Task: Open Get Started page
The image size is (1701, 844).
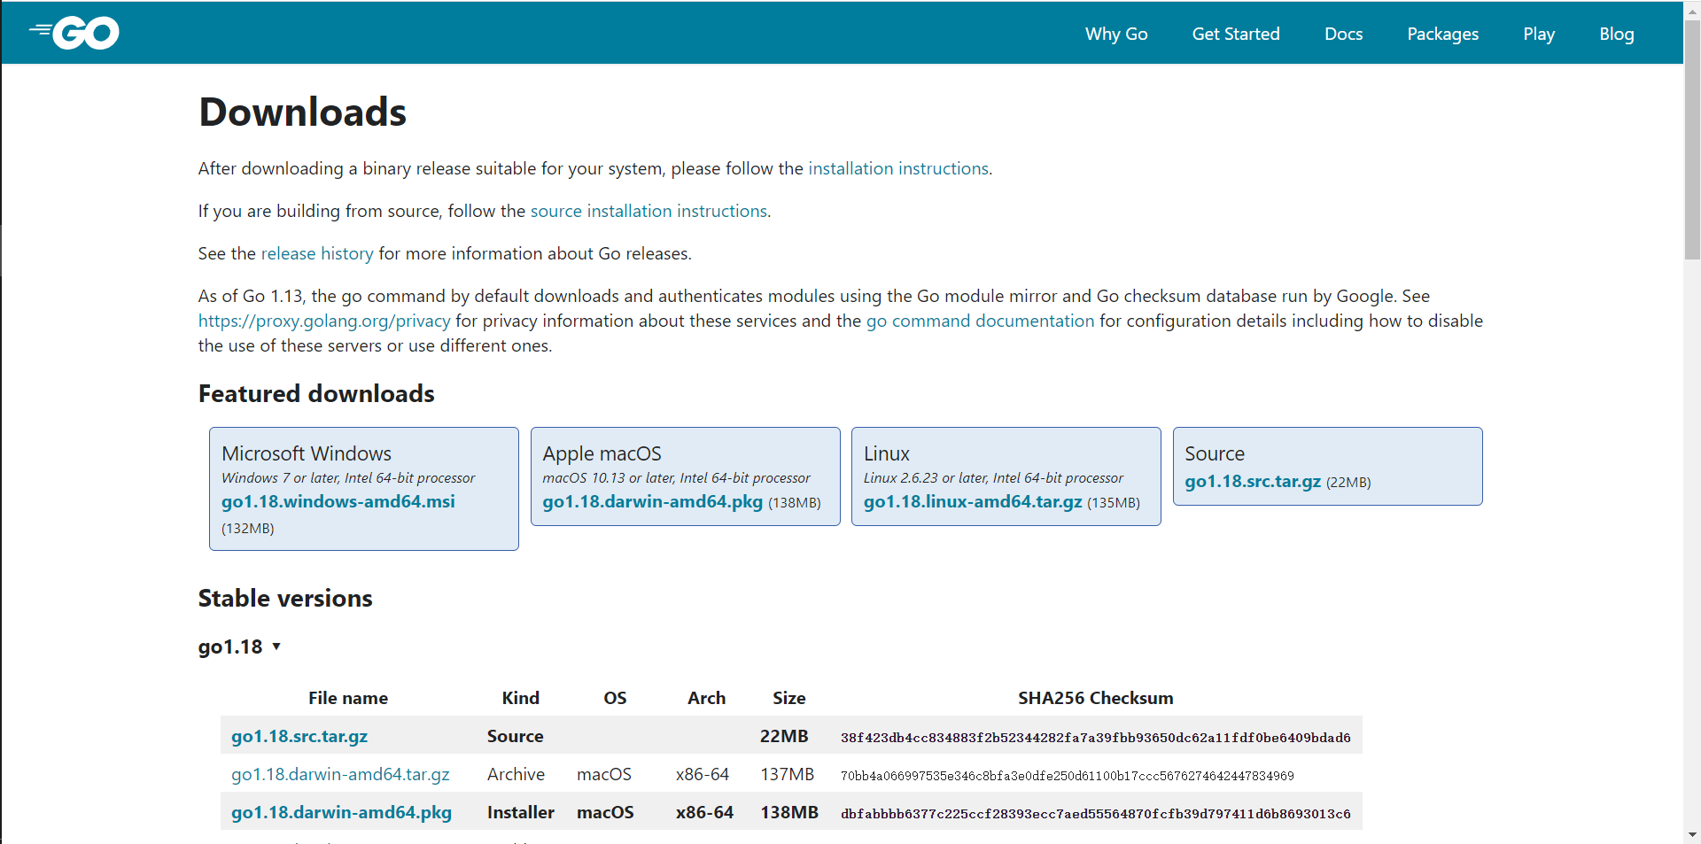Action: coord(1236,34)
